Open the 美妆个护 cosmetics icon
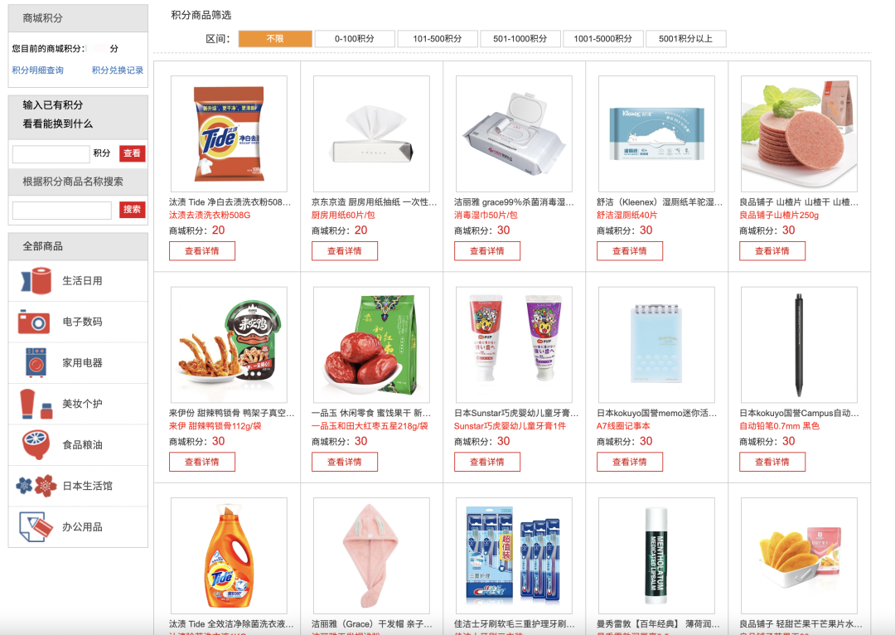Viewport: 895px width, 635px height. tap(36, 404)
